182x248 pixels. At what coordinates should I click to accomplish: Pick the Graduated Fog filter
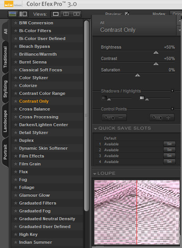[35, 211]
